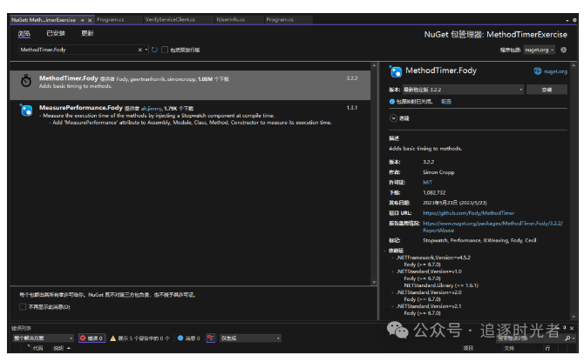Toggle the include prerelease checkbox
Image resolution: width=584 pixels, height=362 pixels.
165,50
